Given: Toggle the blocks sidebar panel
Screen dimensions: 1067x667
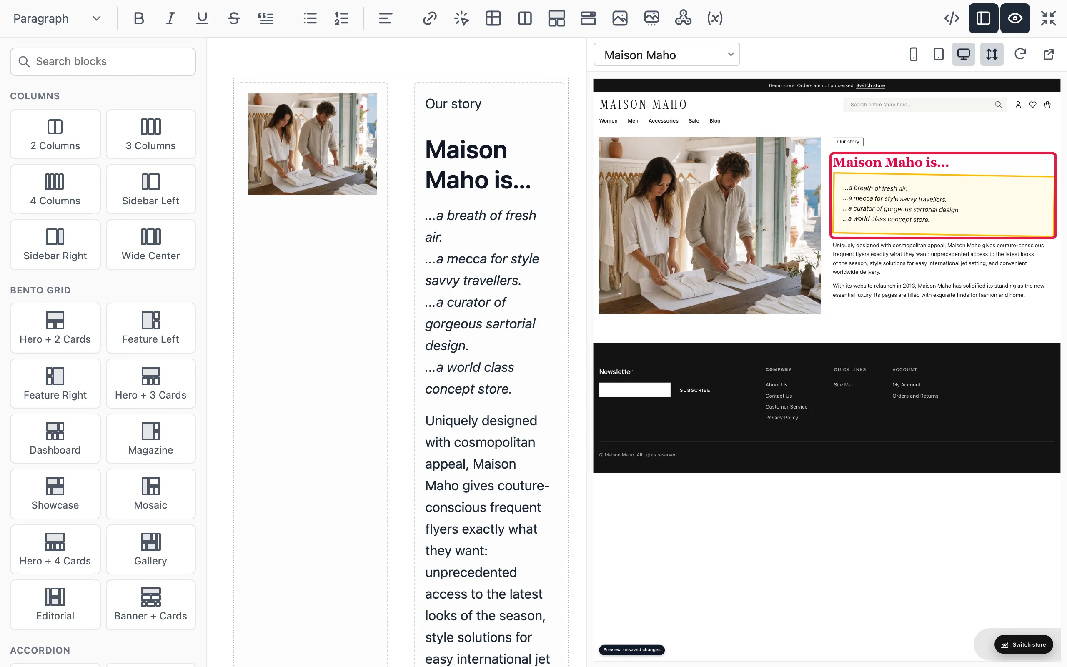Looking at the screenshot, I should pos(983,18).
